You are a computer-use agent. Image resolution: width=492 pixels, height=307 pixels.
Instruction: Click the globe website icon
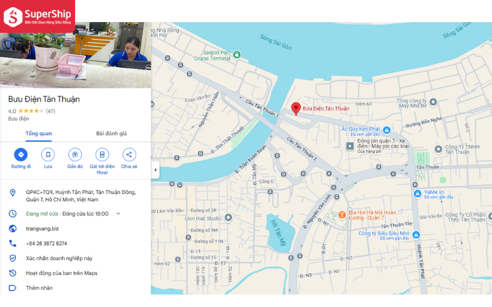[12, 228]
